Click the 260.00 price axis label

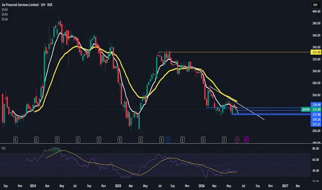(316, 95)
